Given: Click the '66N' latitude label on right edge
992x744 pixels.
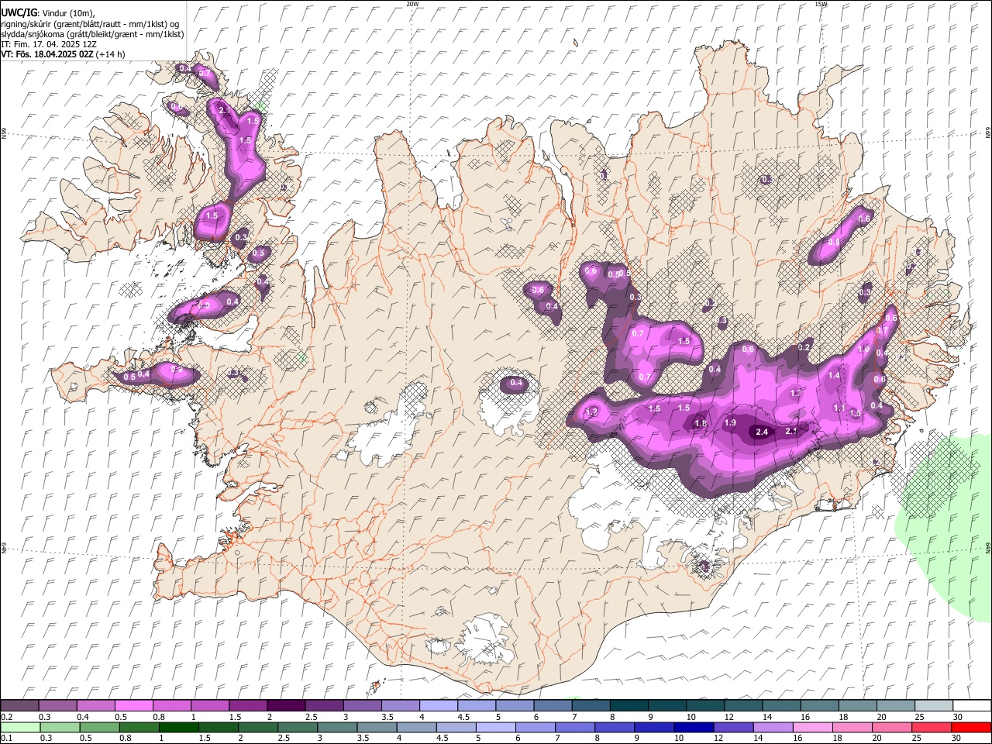Looking at the screenshot, I should click(988, 133).
